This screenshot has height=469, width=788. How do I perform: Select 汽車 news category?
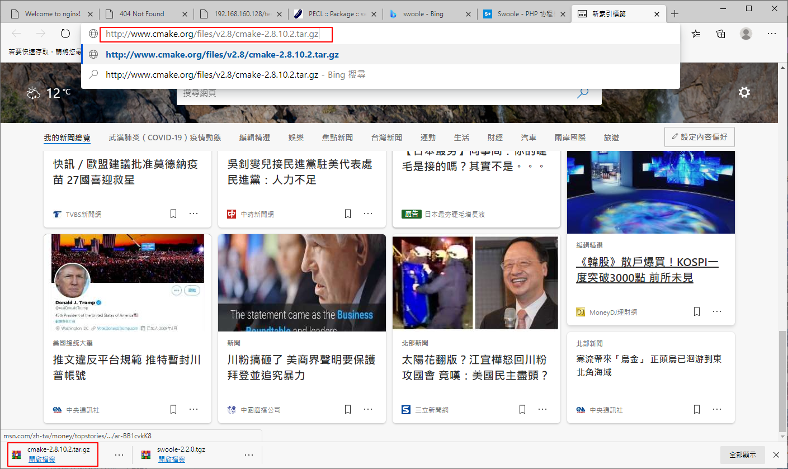click(x=529, y=138)
